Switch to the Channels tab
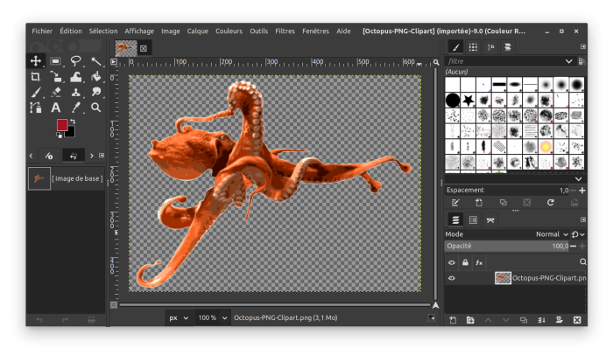The width and height of the screenshot is (613, 355). pyautogui.click(x=473, y=219)
